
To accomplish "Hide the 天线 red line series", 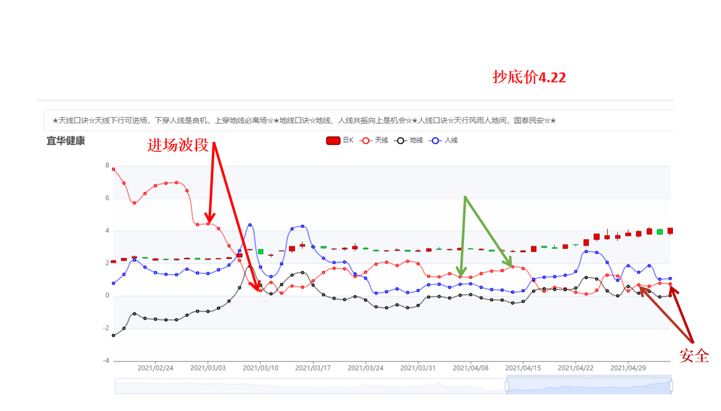I will click(375, 140).
